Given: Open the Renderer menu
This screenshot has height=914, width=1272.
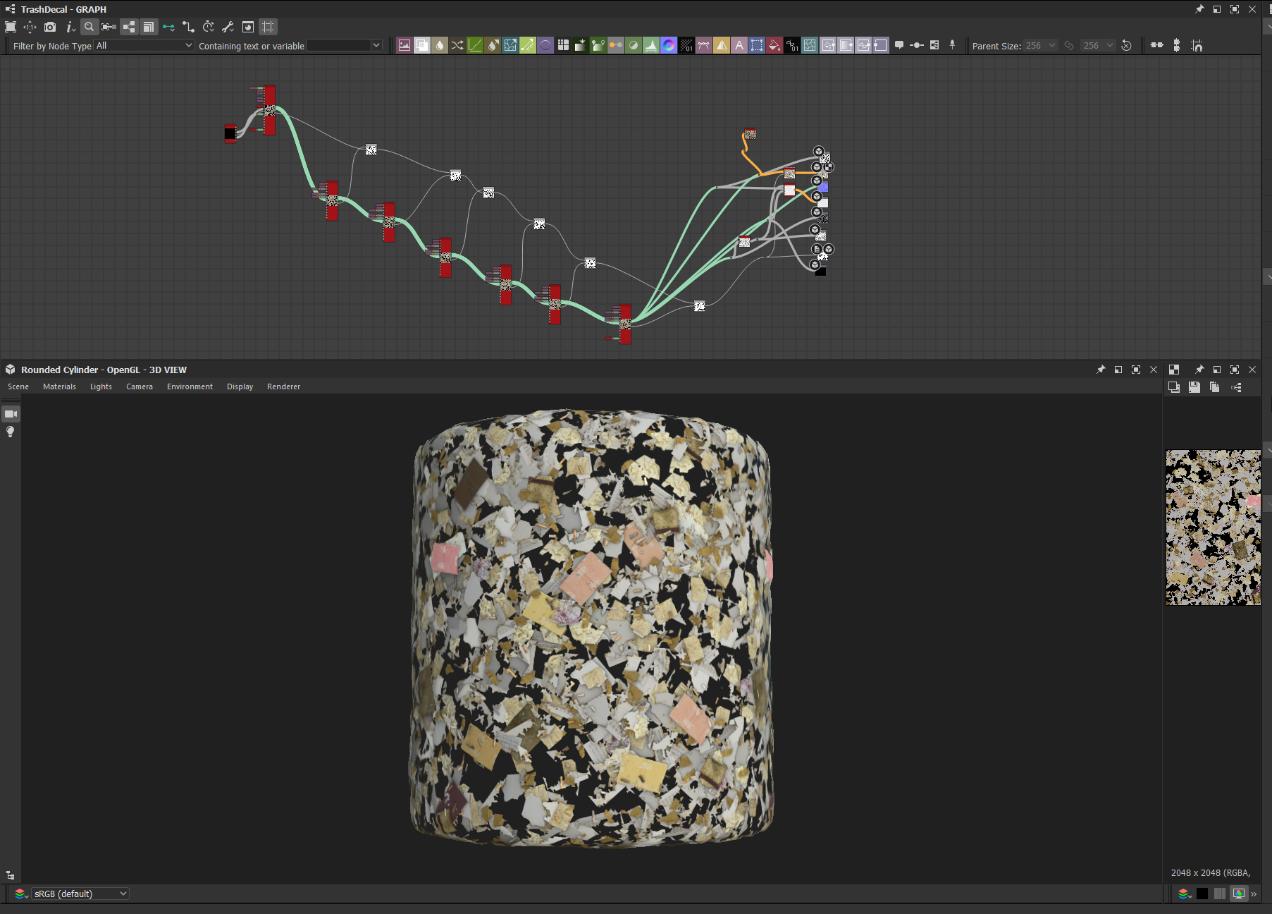Looking at the screenshot, I should [283, 386].
